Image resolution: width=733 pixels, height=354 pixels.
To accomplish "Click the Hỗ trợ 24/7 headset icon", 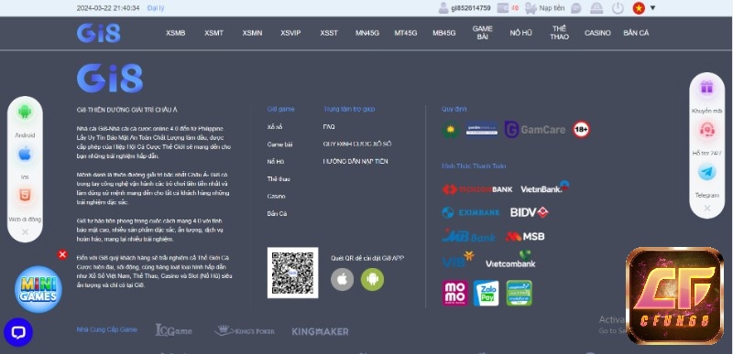I will pyautogui.click(x=706, y=130).
